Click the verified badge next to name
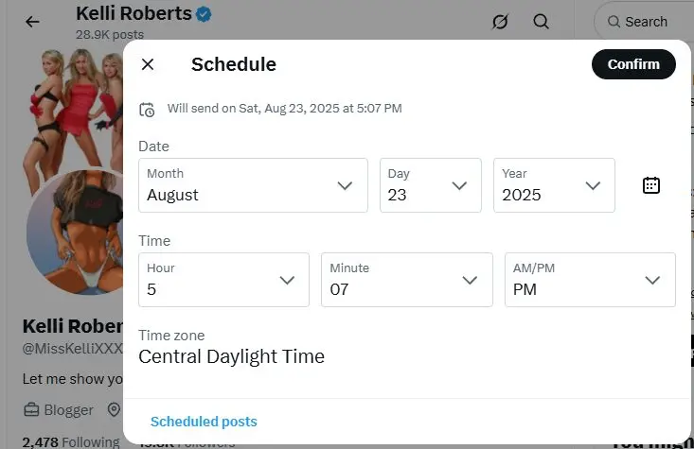This screenshot has width=694, height=449. pos(204,14)
